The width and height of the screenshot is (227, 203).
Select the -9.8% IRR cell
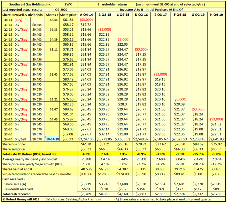click(x=217, y=154)
